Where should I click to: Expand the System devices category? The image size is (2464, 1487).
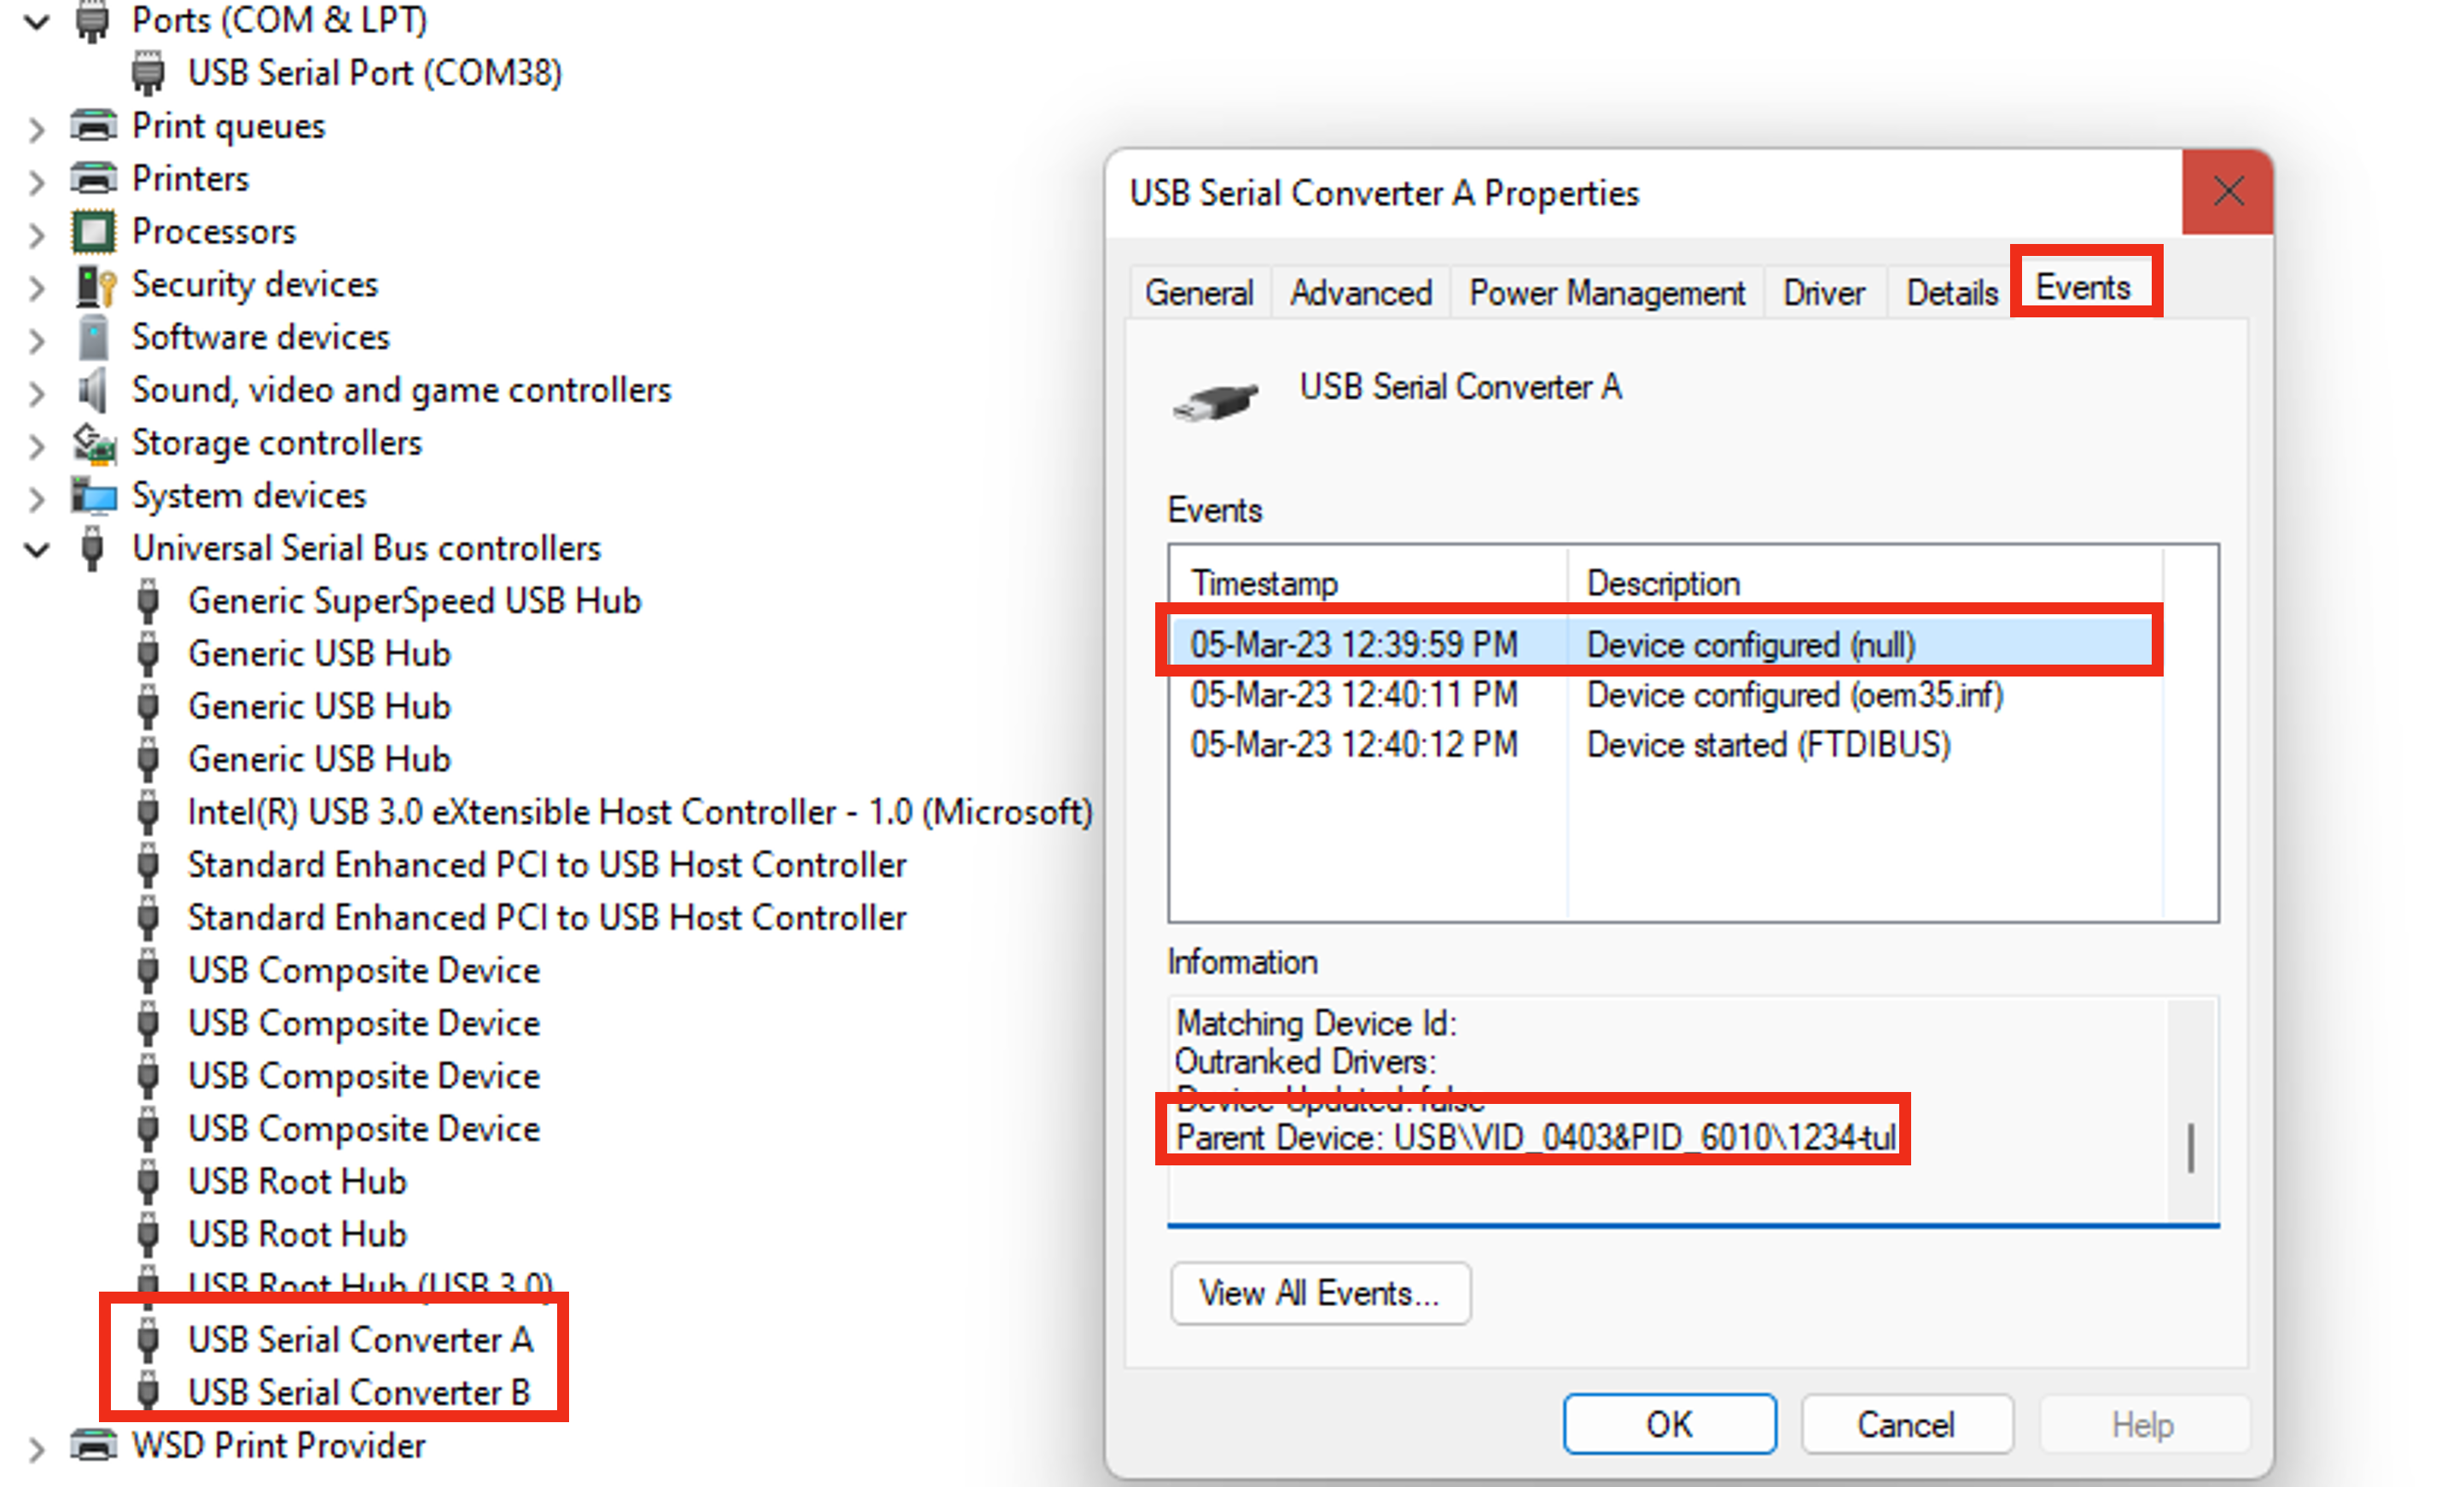(x=37, y=498)
